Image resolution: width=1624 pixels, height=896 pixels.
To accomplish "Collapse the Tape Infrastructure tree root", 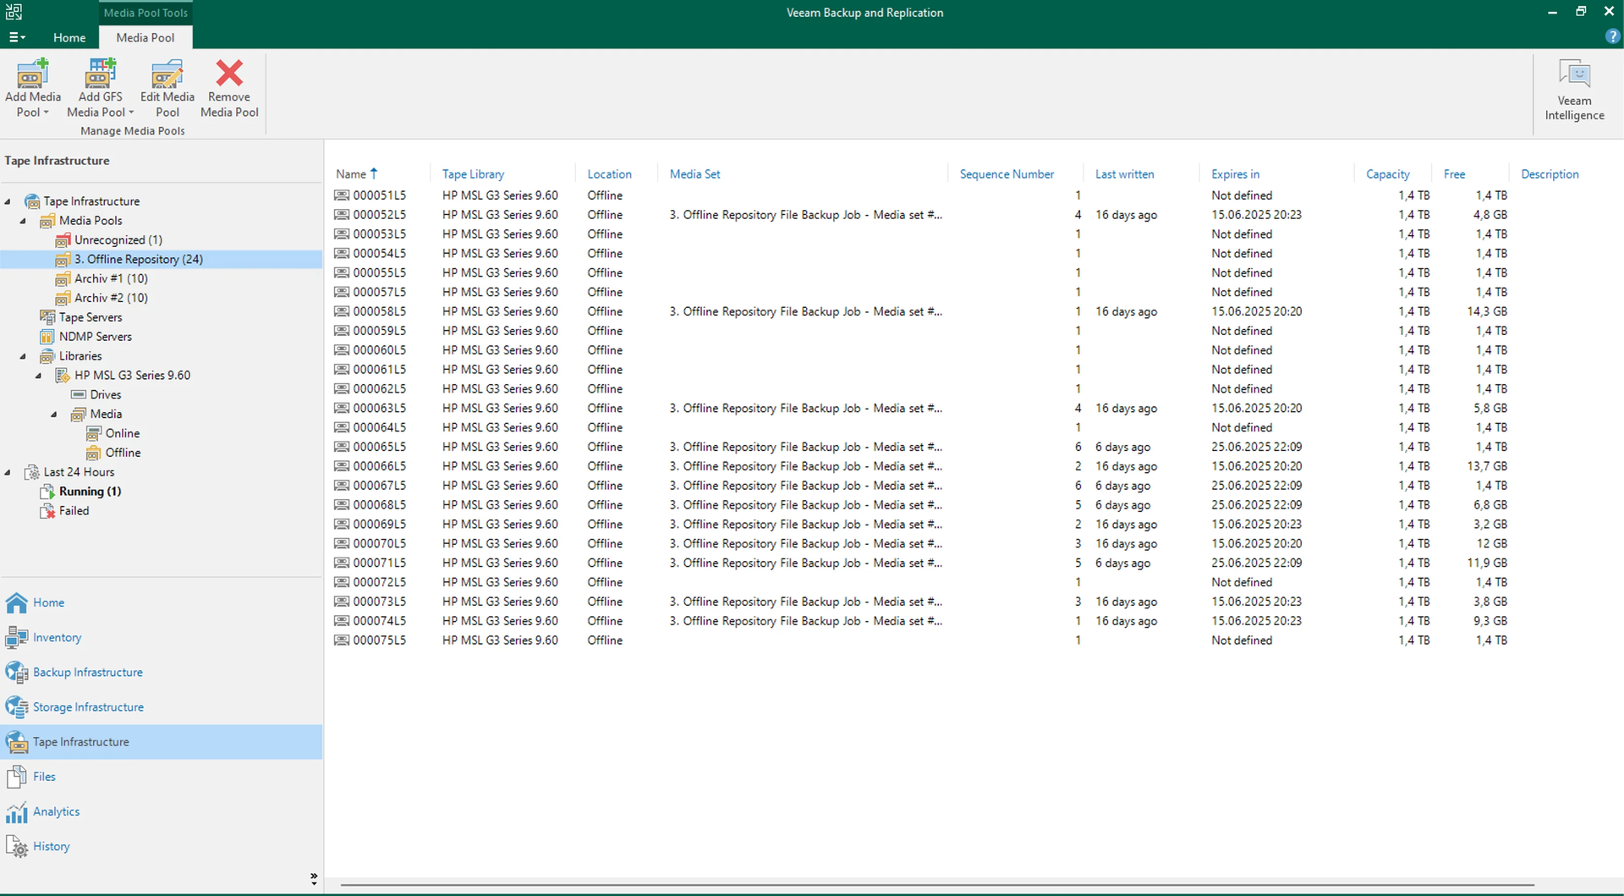I will (8, 201).
